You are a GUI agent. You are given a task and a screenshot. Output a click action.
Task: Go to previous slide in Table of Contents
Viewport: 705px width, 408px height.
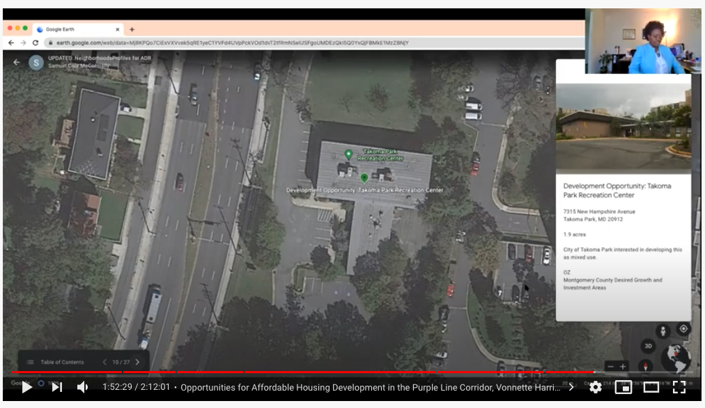pyautogui.click(x=104, y=362)
